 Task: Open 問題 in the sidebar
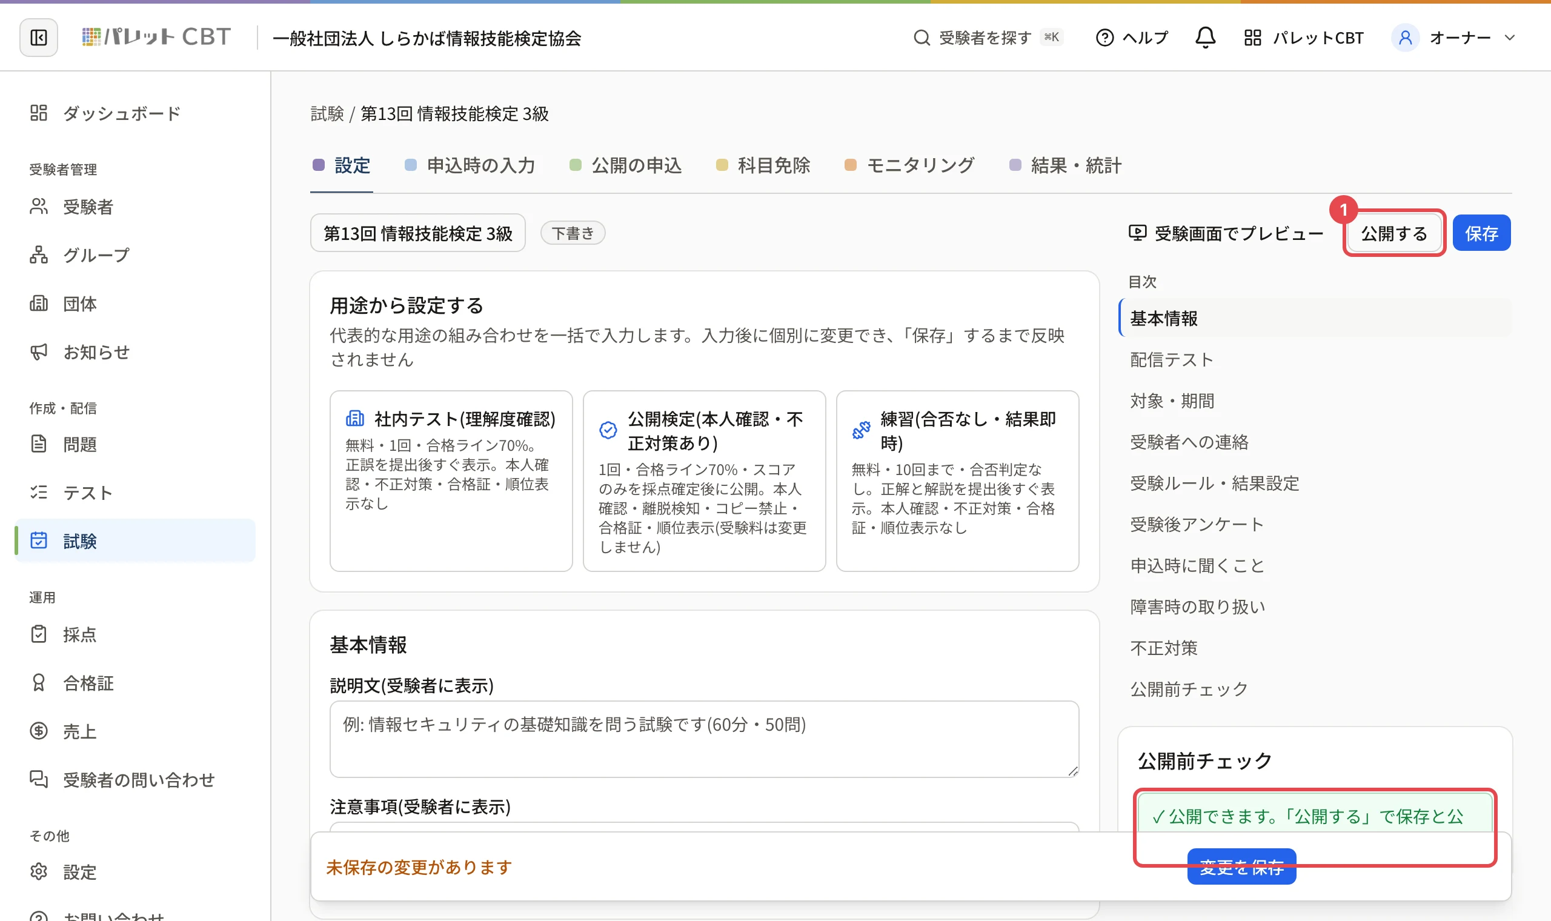tap(135, 444)
